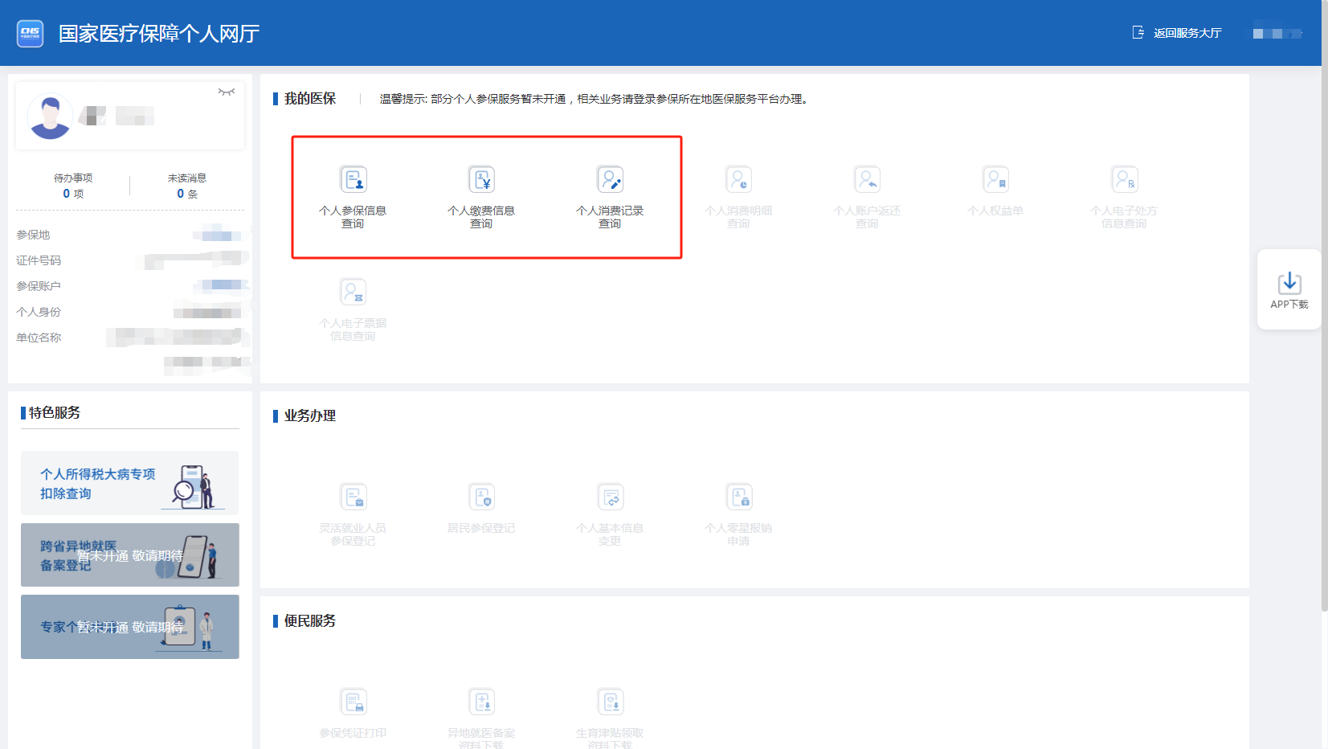1328x749 pixels.
Task: Open 异地就医备案资料下载
Action: 482,718
